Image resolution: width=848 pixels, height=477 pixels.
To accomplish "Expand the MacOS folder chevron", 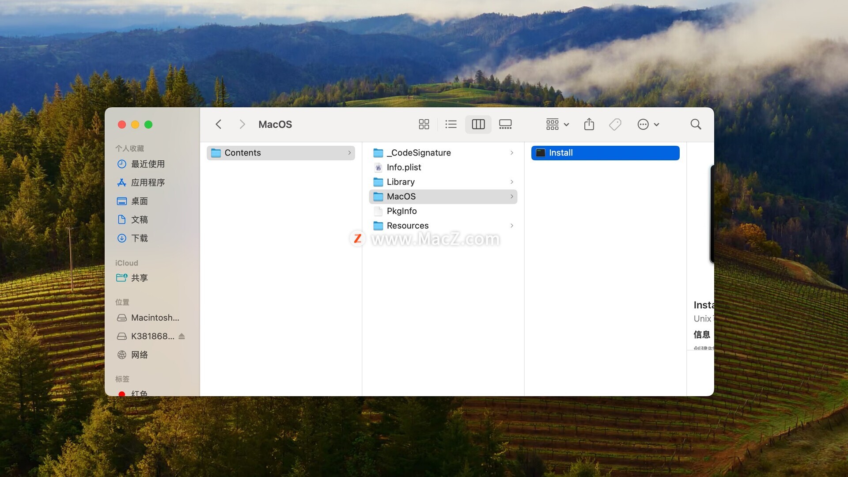I will [x=512, y=197].
